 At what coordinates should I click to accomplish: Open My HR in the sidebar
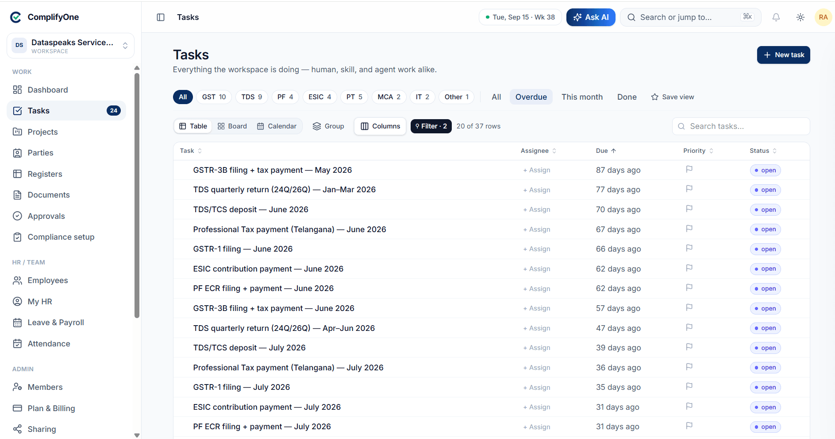click(x=66, y=302)
